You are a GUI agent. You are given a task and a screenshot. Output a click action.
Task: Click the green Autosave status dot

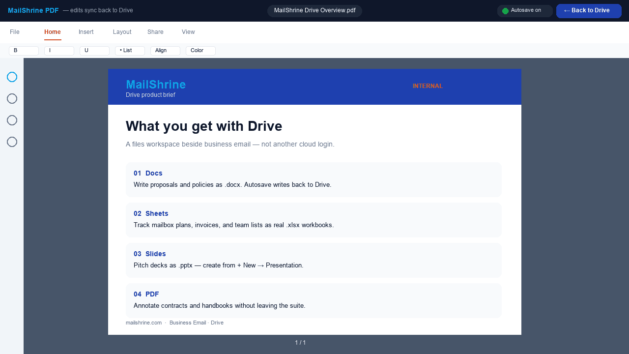point(505,11)
